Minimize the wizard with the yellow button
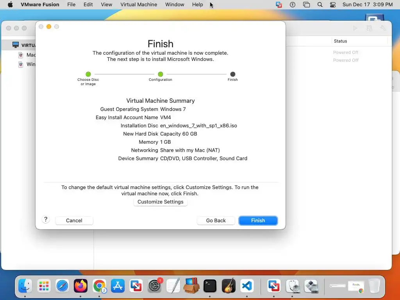 point(49,27)
